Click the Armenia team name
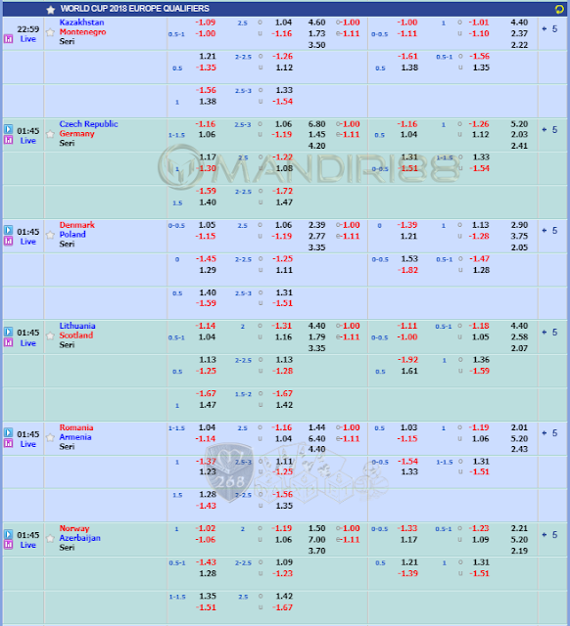The width and height of the screenshot is (570, 626). pyautogui.click(x=75, y=437)
